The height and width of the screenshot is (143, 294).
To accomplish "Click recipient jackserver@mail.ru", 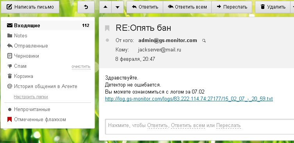I will click(x=160, y=50).
